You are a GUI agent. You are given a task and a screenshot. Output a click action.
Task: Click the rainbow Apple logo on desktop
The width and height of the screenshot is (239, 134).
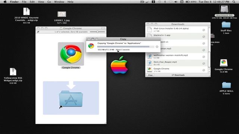pyautogui.click(x=119, y=65)
